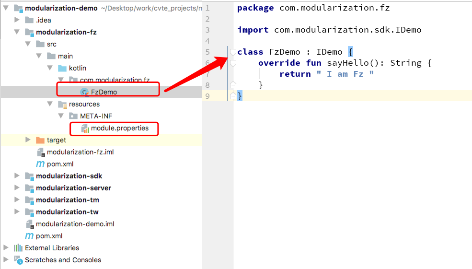Image resolution: width=472 pixels, height=269 pixels.
Task: Click the FzDemo Kotlin class icon
Action: click(x=85, y=92)
